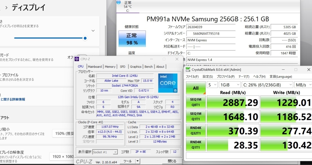Screen dimensions: 312x165
Task: Run the RND4K Q1T1 test button
Action: [196, 145]
